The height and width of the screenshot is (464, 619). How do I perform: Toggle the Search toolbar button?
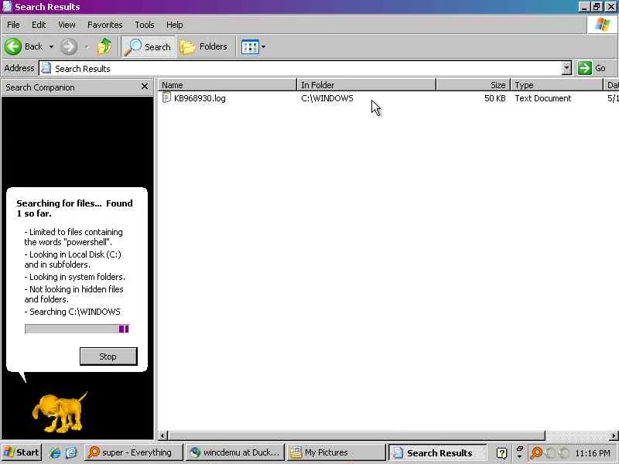[148, 46]
